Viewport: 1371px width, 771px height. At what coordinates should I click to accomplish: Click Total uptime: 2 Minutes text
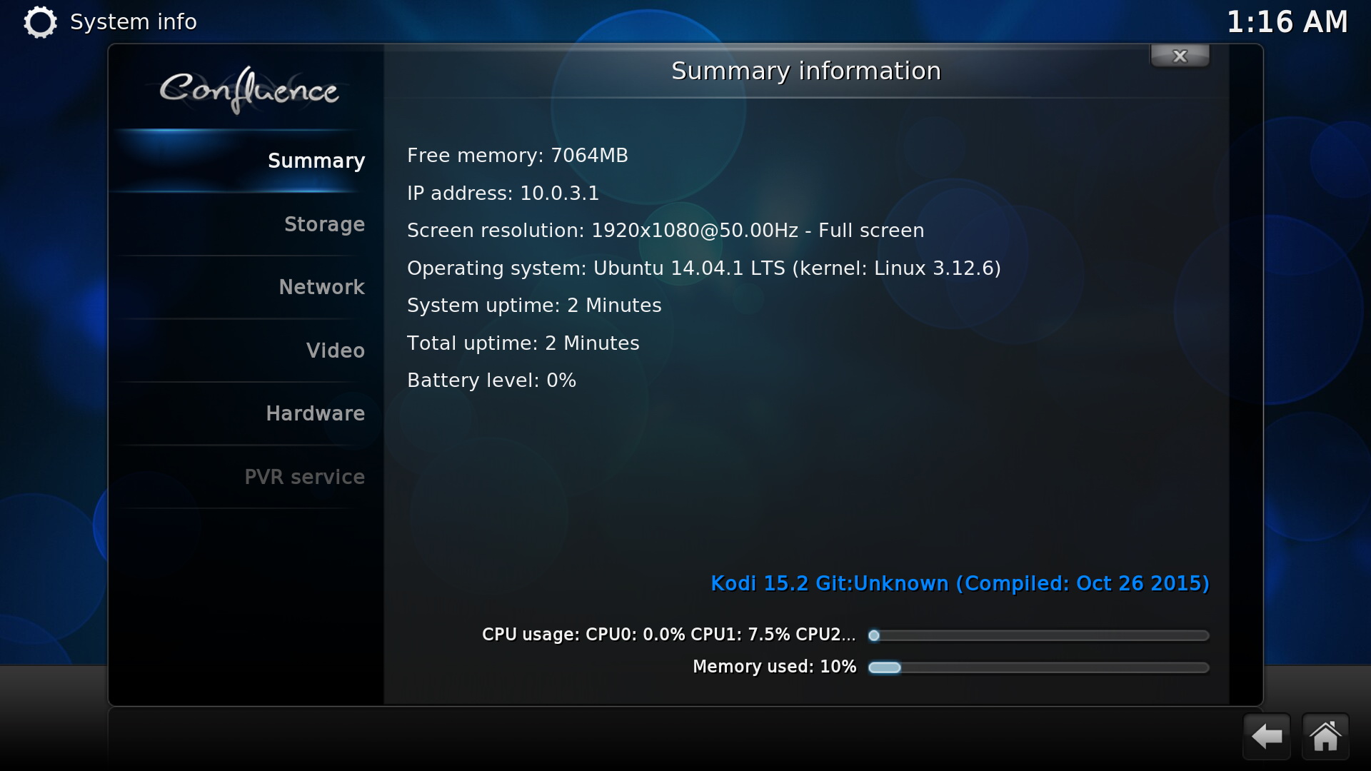(x=523, y=343)
